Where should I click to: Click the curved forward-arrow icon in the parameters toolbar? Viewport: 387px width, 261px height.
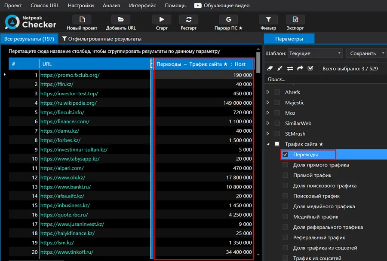[300, 68]
